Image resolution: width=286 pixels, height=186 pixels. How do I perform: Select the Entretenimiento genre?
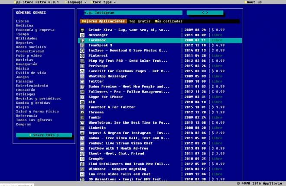(32, 86)
